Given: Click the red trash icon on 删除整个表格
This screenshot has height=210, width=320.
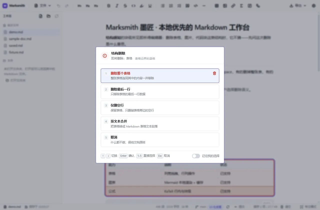Looking at the screenshot, I should (x=214, y=73).
